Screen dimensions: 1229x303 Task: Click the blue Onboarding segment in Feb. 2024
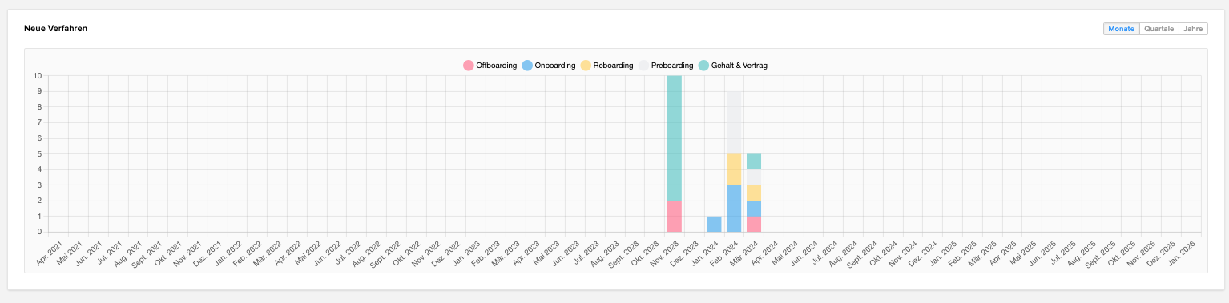pyautogui.click(x=734, y=209)
